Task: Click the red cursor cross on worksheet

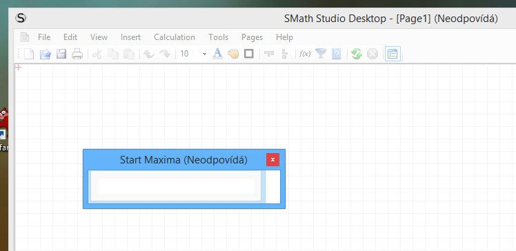Action: (19, 67)
